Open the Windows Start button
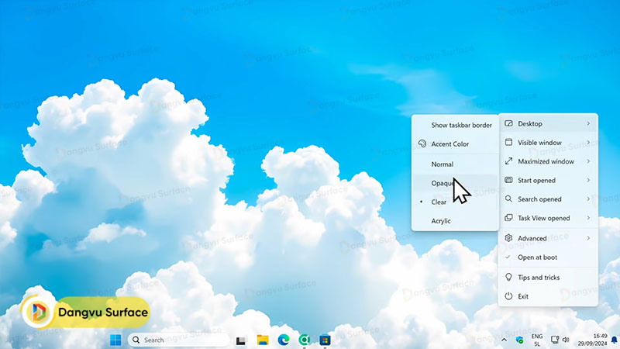 click(115, 340)
